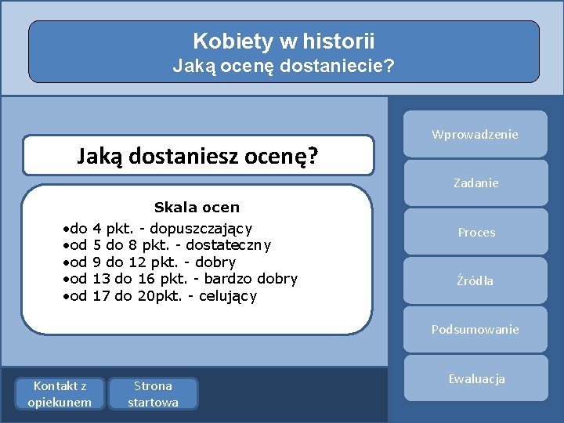Viewport: 564px width, 423px height.
Task: Click the Skala ocen heading
Action: [x=197, y=207]
